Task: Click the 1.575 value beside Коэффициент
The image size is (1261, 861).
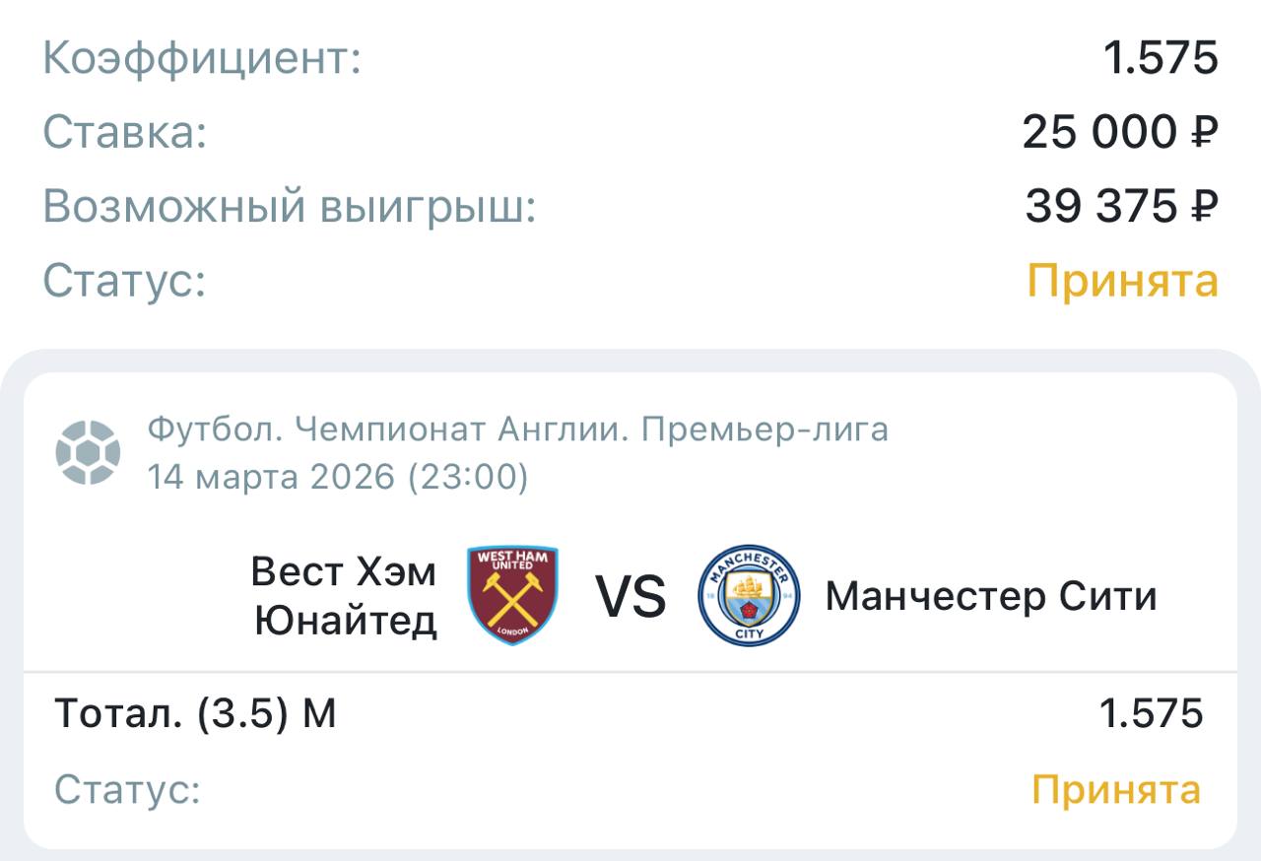Action: point(1160,59)
